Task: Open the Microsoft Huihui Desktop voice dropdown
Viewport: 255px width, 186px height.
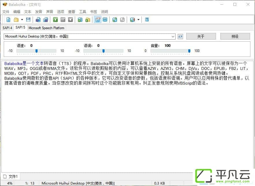Action: pyautogui.click(x=90, y=36)
